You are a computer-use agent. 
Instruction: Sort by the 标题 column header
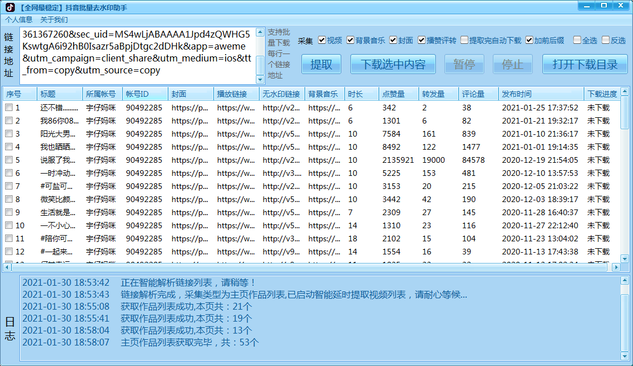point(60,94)
